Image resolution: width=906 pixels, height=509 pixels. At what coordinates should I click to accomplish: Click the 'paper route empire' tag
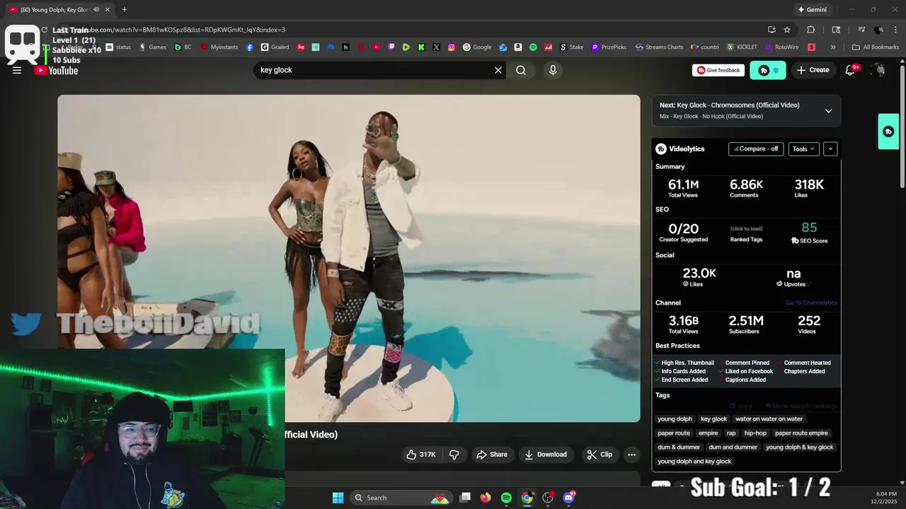[801, 433]
